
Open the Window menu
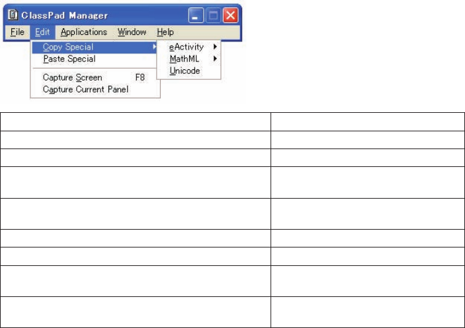pos(132,32)
